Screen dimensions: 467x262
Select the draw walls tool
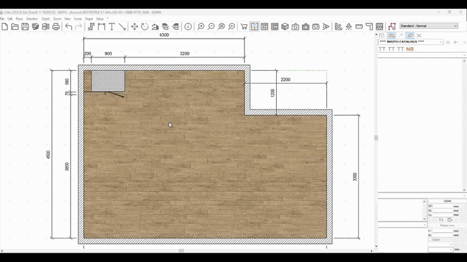[91, 27]
